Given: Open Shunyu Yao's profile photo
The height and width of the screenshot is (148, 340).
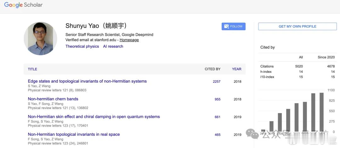Looking at the screenshot, I should coord(40,39).
